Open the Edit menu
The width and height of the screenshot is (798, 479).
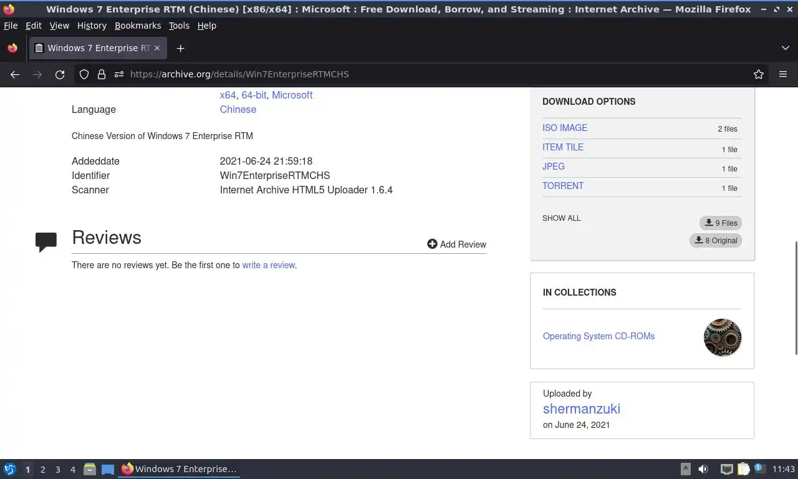(34, 26)
